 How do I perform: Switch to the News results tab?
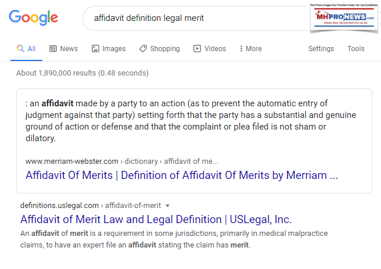(x=69, y=49)
